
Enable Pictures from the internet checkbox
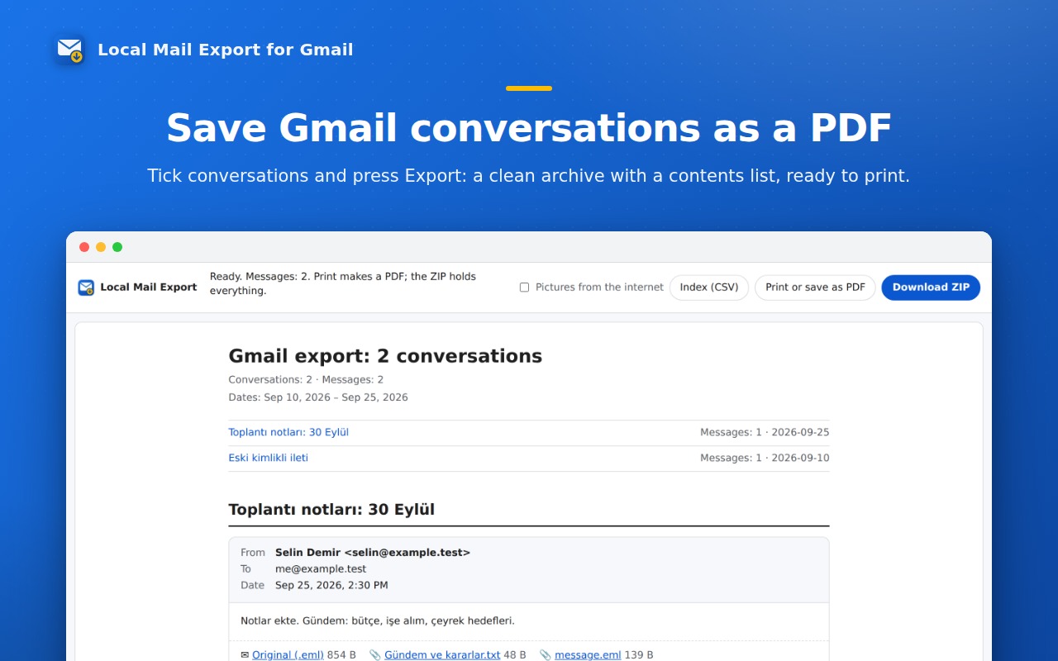point(524,288)
